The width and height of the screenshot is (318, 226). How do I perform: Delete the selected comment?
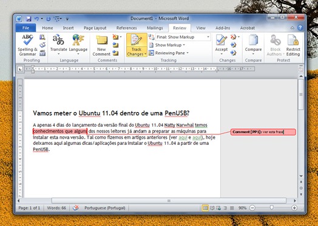point(115,37)
